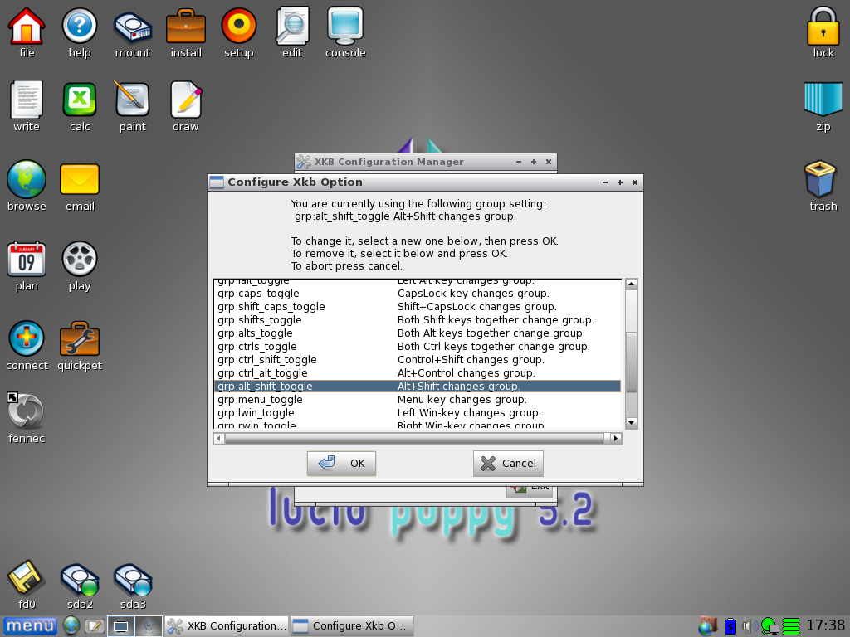850x637 pixels.
Task: Confirm with the OK button
Action: [341, 463]
